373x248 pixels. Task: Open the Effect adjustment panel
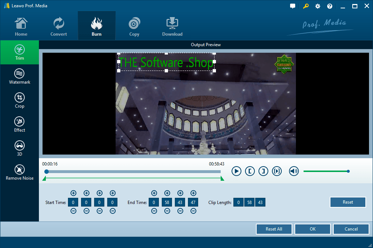click(x=20, y=124)
